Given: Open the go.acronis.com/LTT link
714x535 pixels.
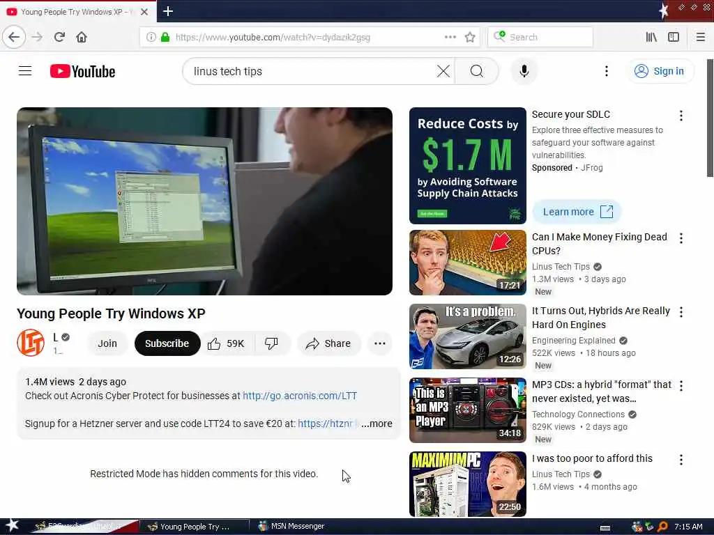Looking at the screenshot, I should 300,396.
